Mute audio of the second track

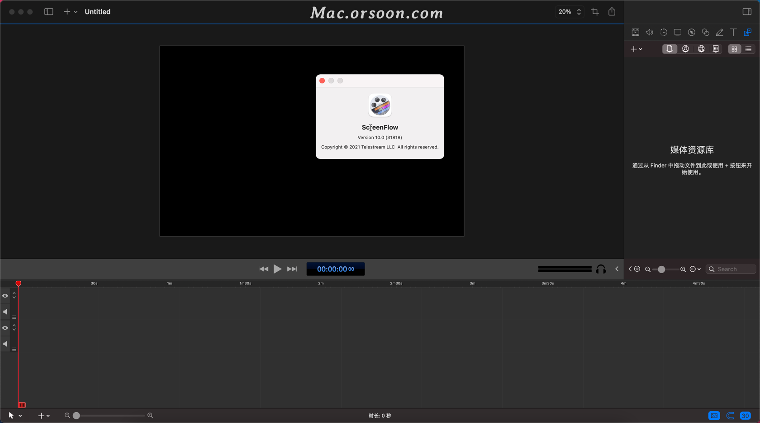5,344
